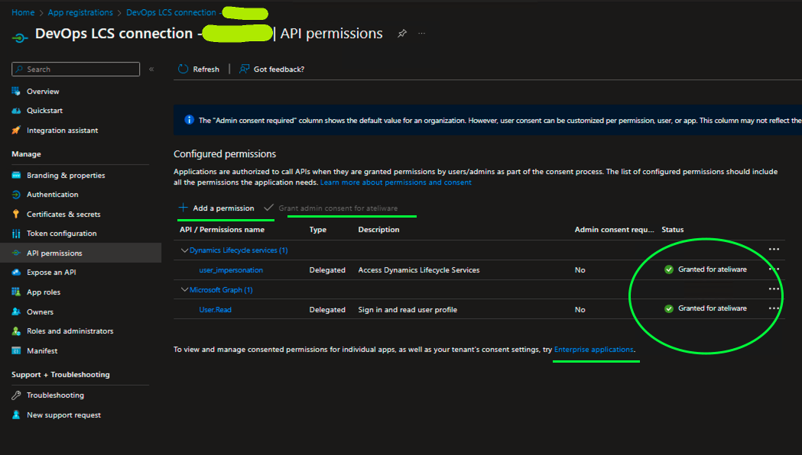Click the Troubleshooting wrench icon

coord(16,395)
